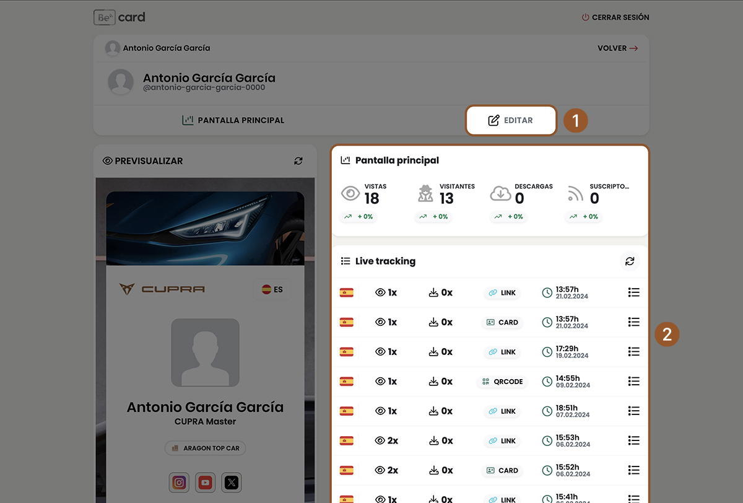Click the X social icon in preview
743x503 pixels.
pyautogui.click(x=232, y=483)
